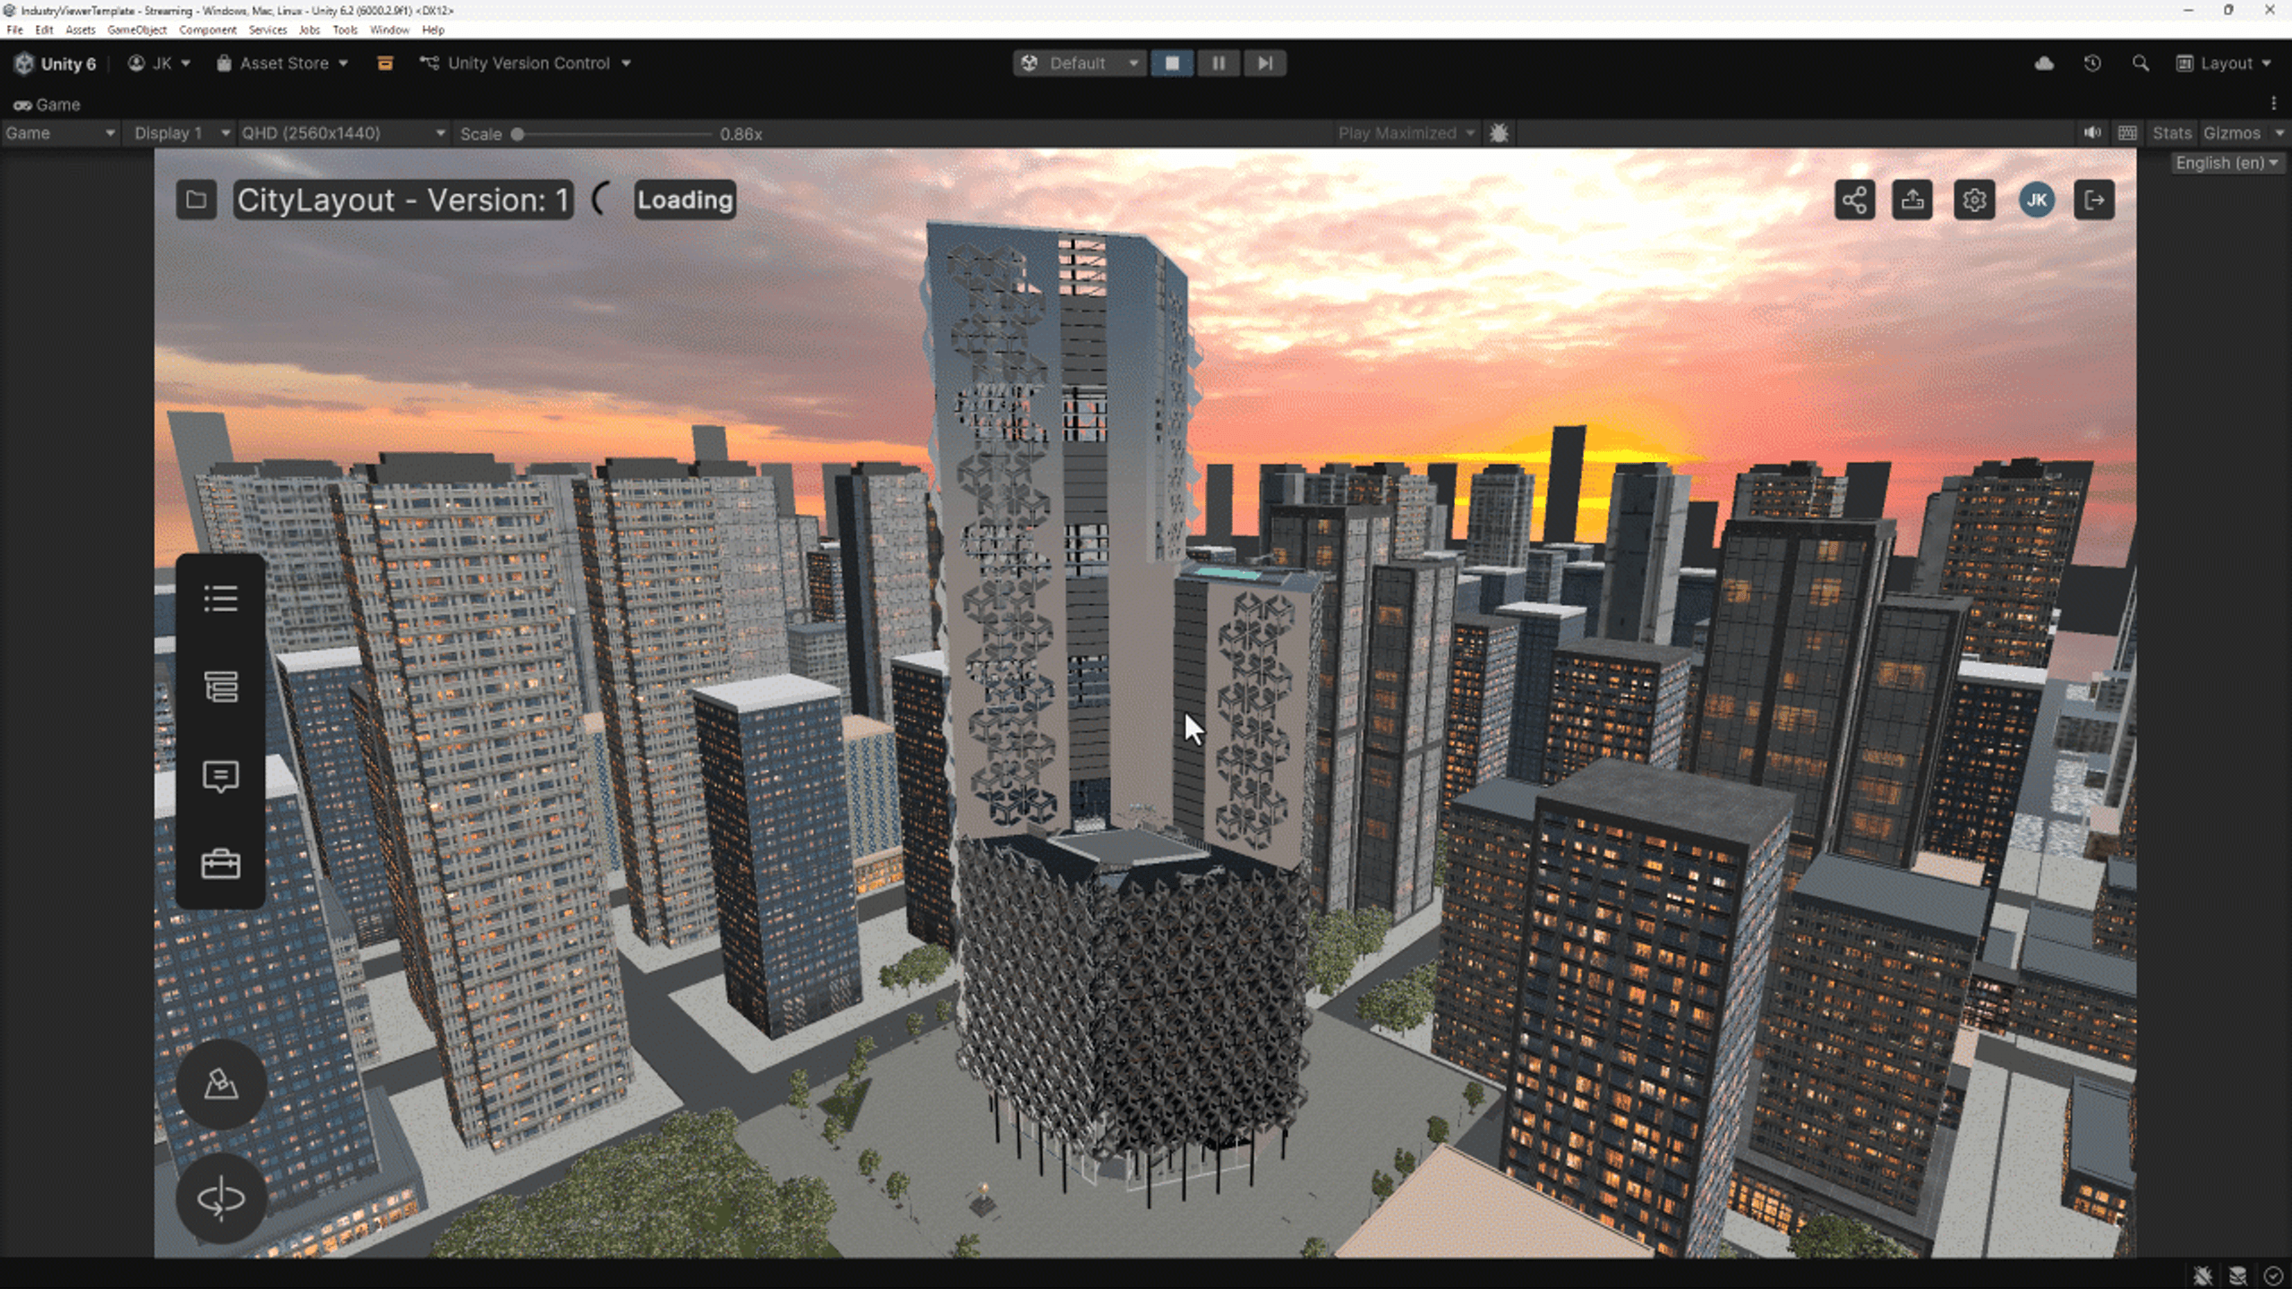Open Unity Cloud icon

2044,64
